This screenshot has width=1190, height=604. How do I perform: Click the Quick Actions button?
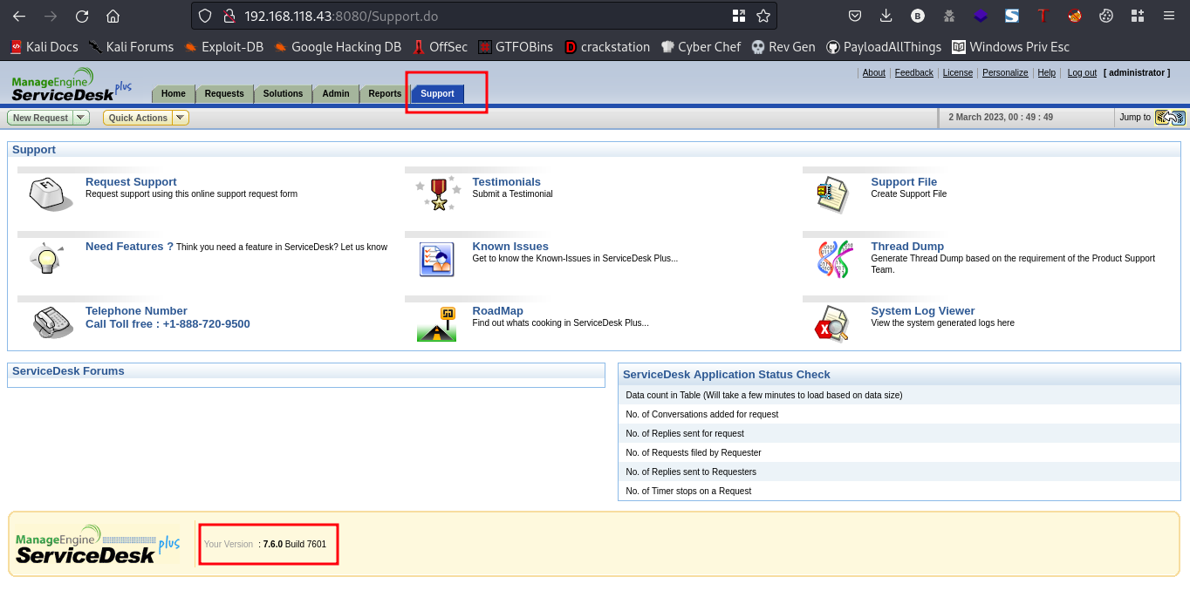pyautogui.click(x=138, y=118)
